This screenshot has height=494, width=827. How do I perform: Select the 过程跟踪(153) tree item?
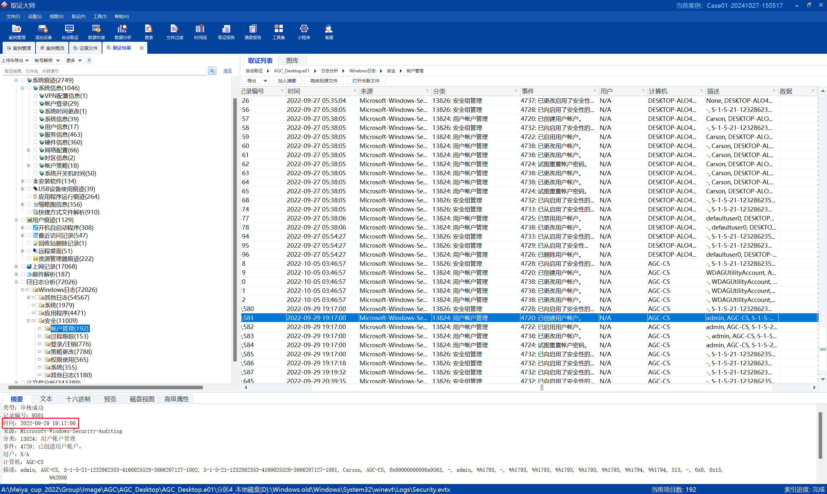tap(69, 336)
